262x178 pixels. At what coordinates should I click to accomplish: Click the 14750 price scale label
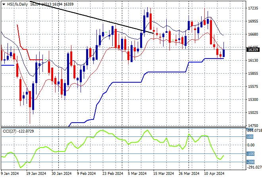253,126
